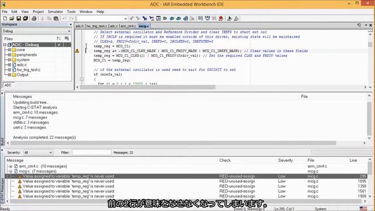This screenshot has height=211, width=375.
Task: Create a new document via toolbar
Action: [x=5, y=18]
